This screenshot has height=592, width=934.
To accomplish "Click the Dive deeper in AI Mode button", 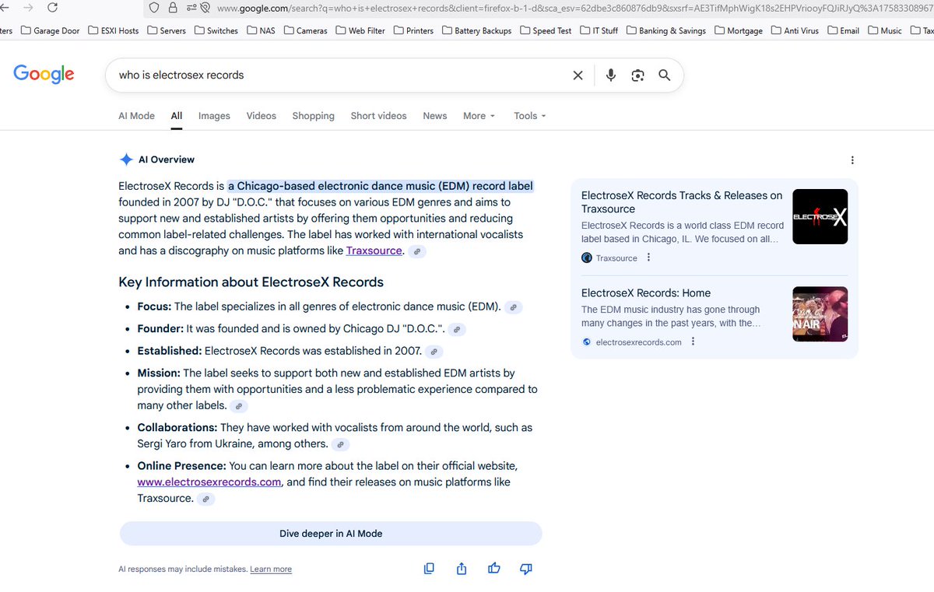I will [x=331, y=534].
